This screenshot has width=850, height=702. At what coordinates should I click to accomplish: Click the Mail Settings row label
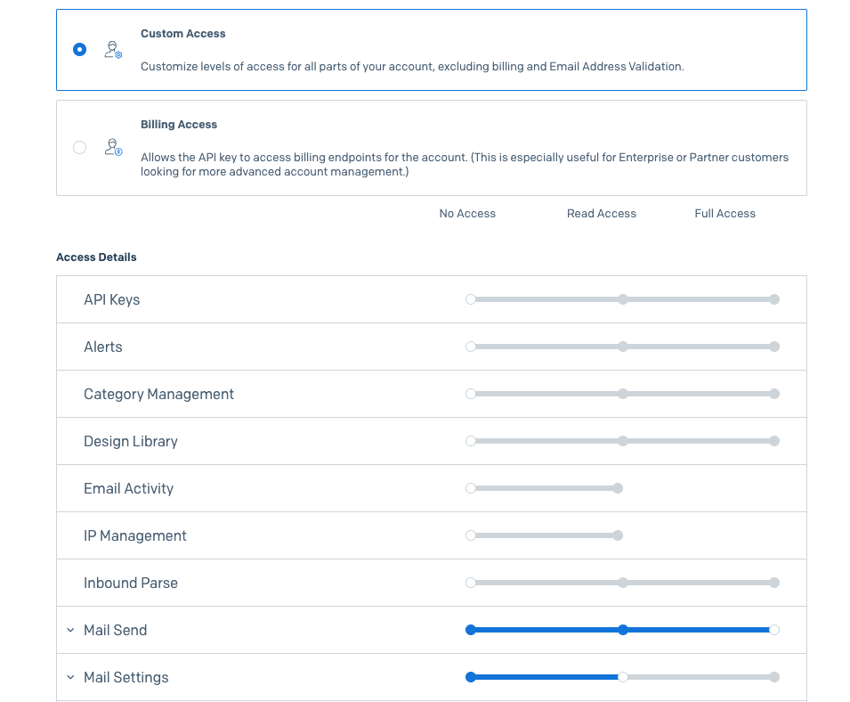pyautogui.click(x=126, y=677)
